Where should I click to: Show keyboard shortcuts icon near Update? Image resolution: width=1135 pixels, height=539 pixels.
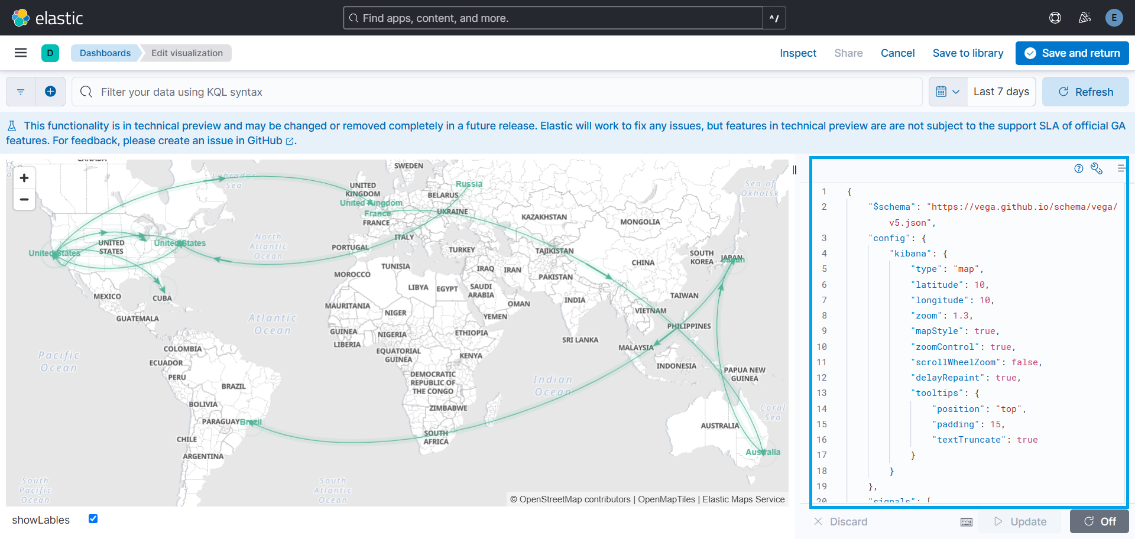pos(967,522)
